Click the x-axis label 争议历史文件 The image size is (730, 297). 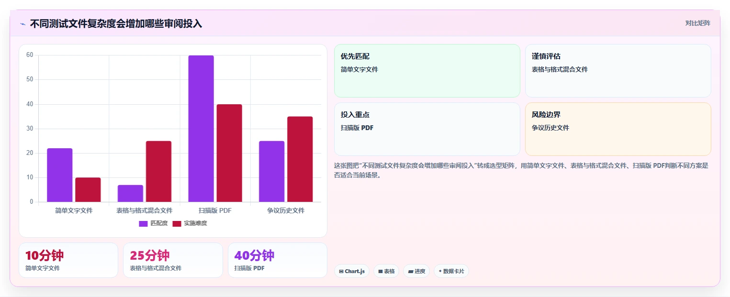(286, 210)
